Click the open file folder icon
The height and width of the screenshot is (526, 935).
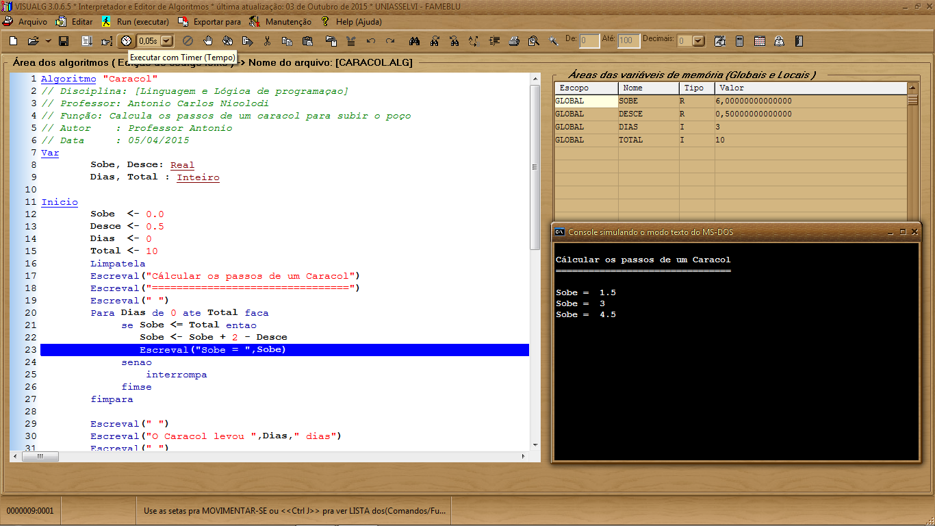click(33, 41)
